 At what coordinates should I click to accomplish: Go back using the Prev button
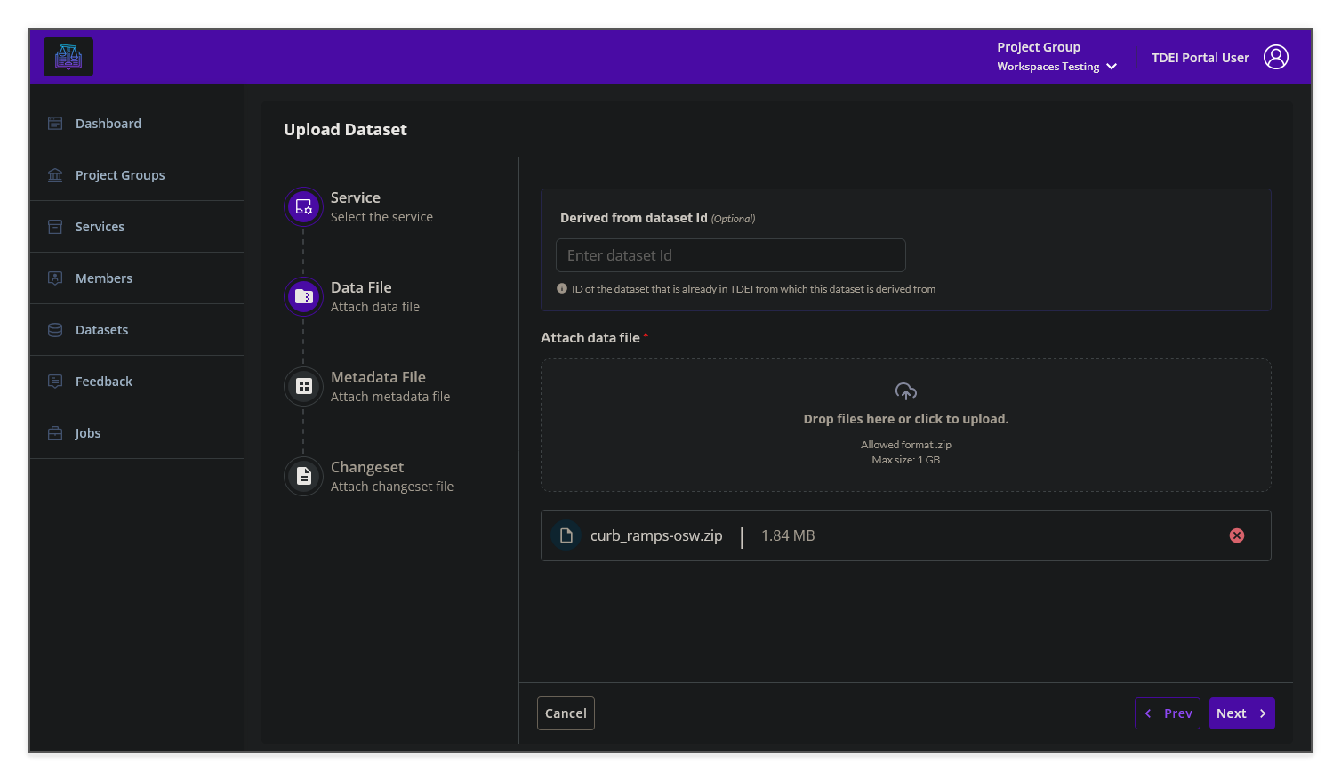coord(1167,713)
